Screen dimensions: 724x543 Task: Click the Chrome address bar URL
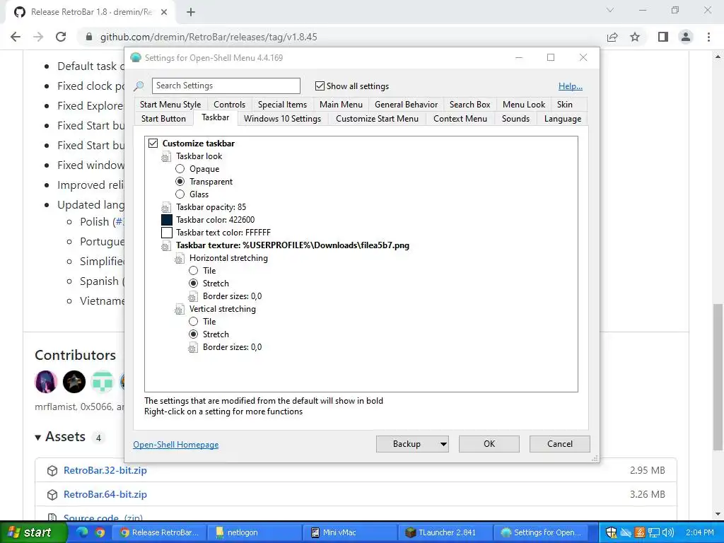pos(209,37)
